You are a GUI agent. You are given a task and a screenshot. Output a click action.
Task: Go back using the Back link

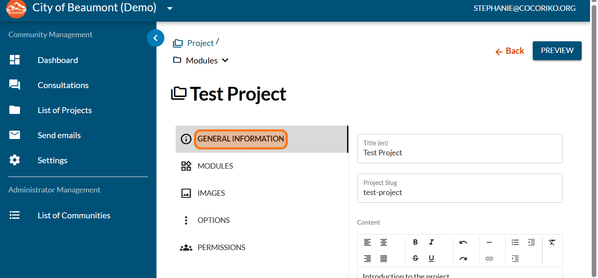[510, 51]
